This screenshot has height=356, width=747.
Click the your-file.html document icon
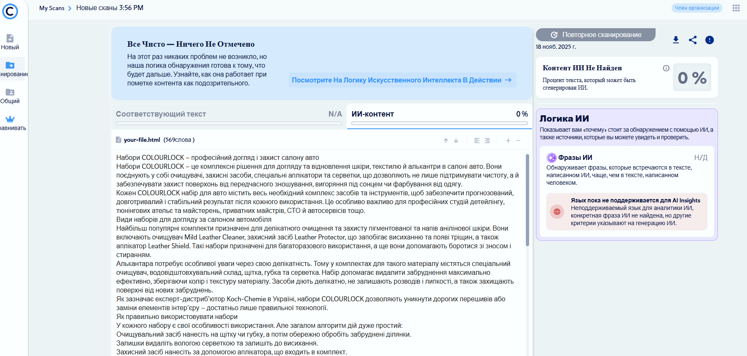click(x=118, y=140)
